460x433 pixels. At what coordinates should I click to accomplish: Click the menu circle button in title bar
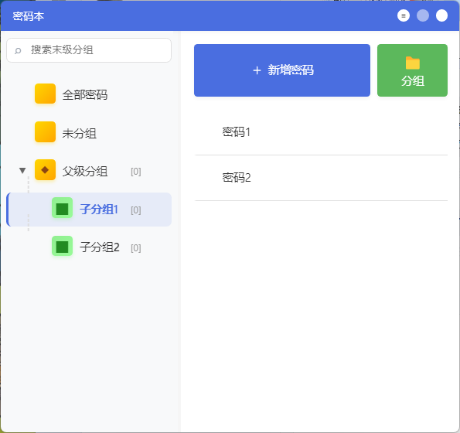(404, 15)
